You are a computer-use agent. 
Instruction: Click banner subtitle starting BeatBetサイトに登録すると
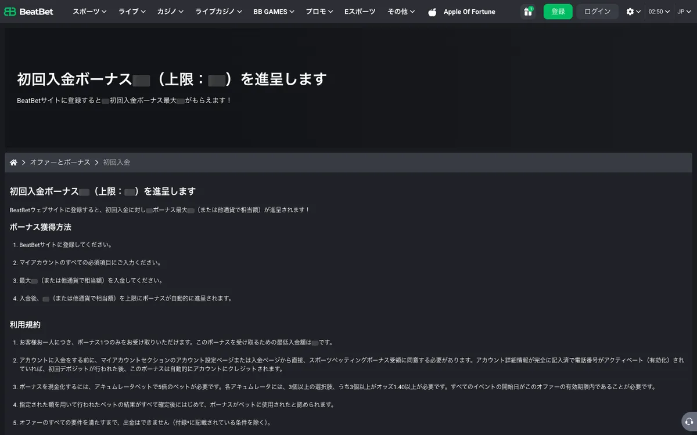tap(124, 100)
